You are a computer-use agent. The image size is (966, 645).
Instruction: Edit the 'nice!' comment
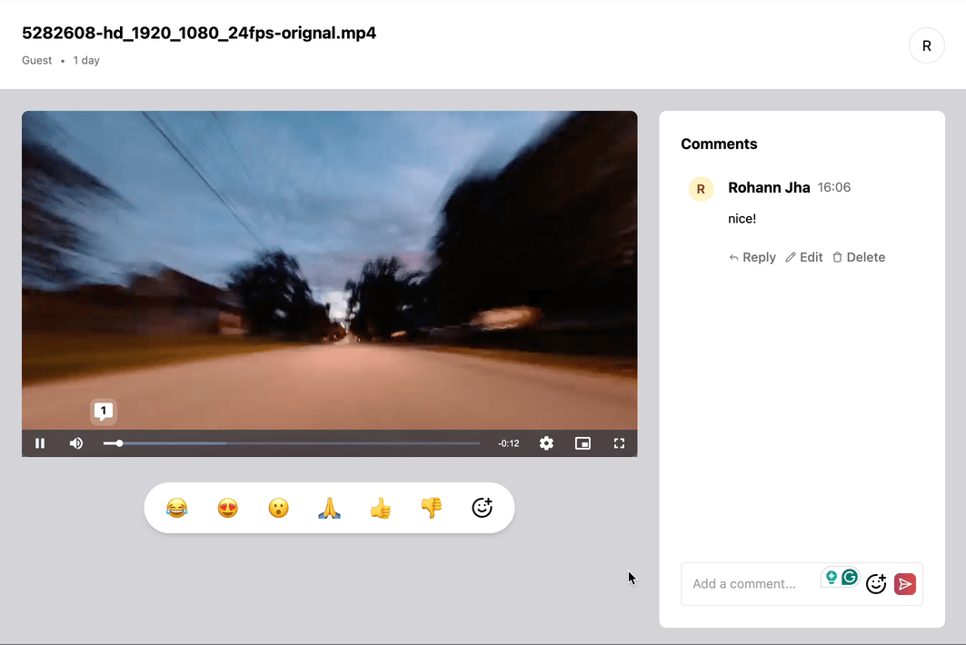coord(804,257)
